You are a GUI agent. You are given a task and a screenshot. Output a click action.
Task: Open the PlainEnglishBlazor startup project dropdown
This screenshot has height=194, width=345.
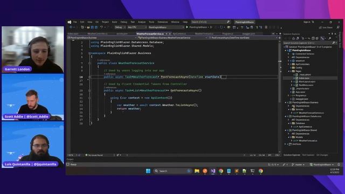[x=166, y=27]
